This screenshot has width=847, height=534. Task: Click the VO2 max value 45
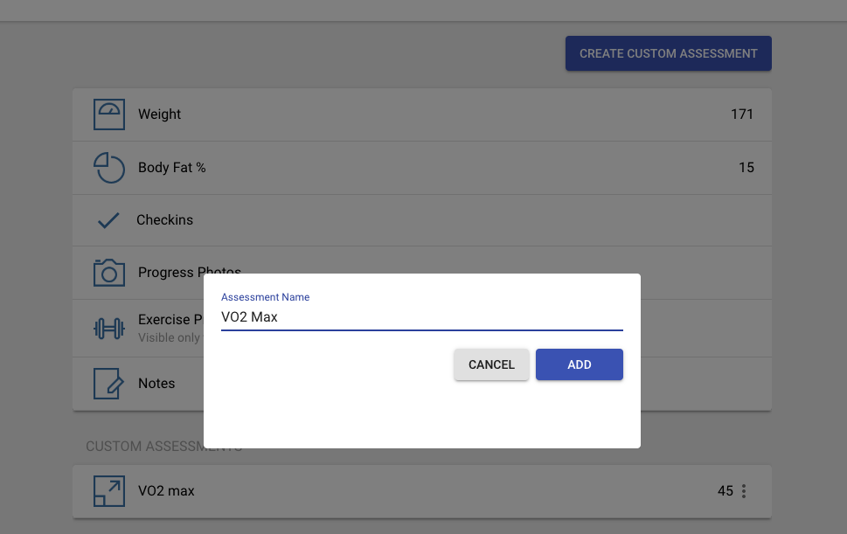[724, 490]
